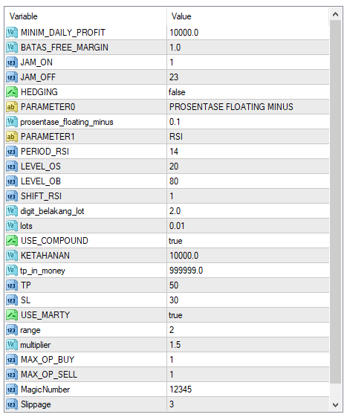Select the Slippage variable row
The width and height of the screenshot is (347, 417).
[x=167, y=404]
